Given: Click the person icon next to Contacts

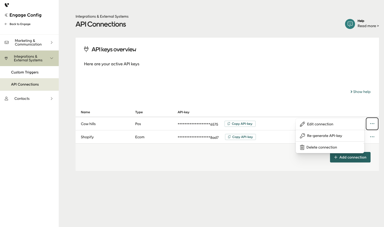Looking at the screenshot, I should pos(6,98).
